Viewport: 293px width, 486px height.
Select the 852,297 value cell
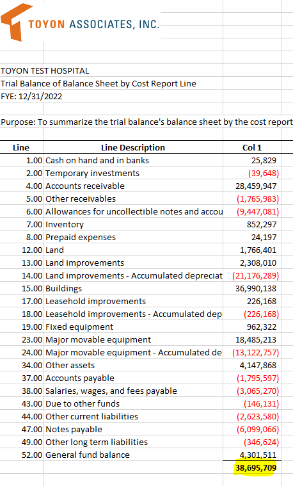coord(252,224)
